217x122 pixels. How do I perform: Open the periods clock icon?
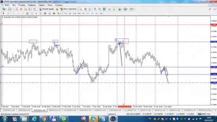[x=125, y=9]
